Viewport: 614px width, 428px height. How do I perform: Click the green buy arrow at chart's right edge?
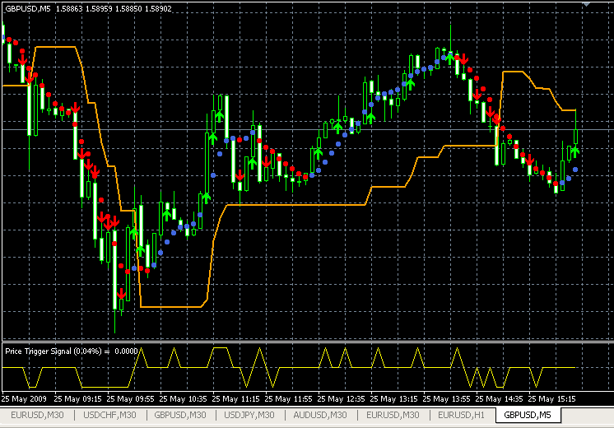pos(575,151)
